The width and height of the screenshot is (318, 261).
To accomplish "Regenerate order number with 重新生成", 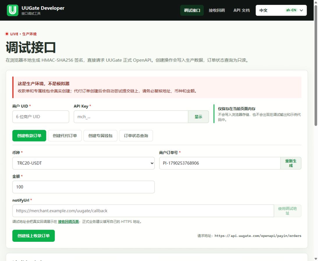I will coord(291,163).
